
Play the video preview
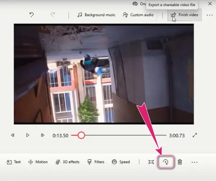(28, 135)
